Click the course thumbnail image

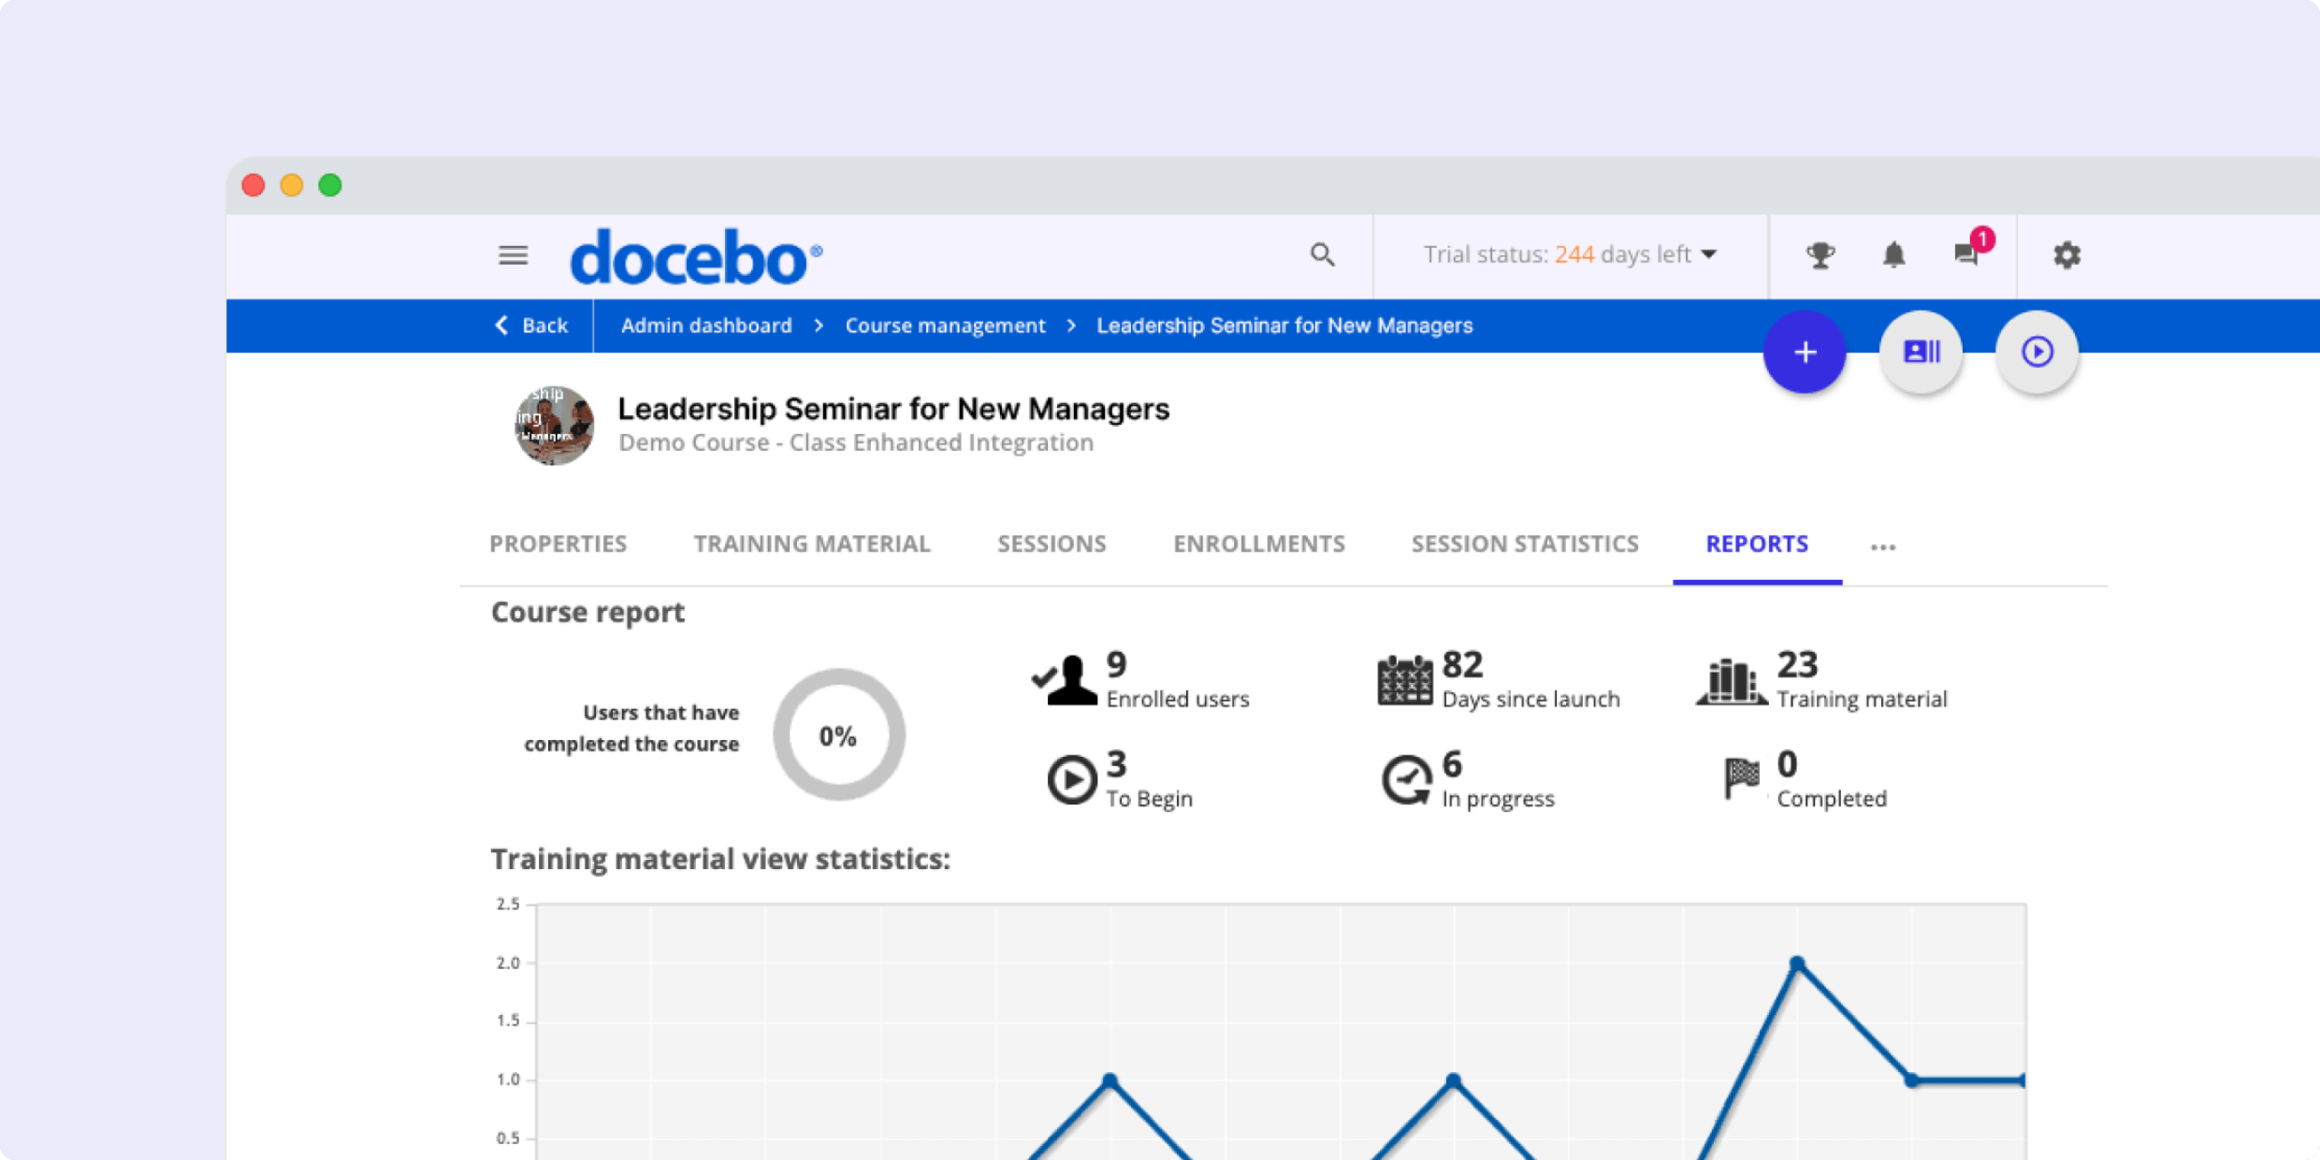pyautogui.click(x=554, y=426)
